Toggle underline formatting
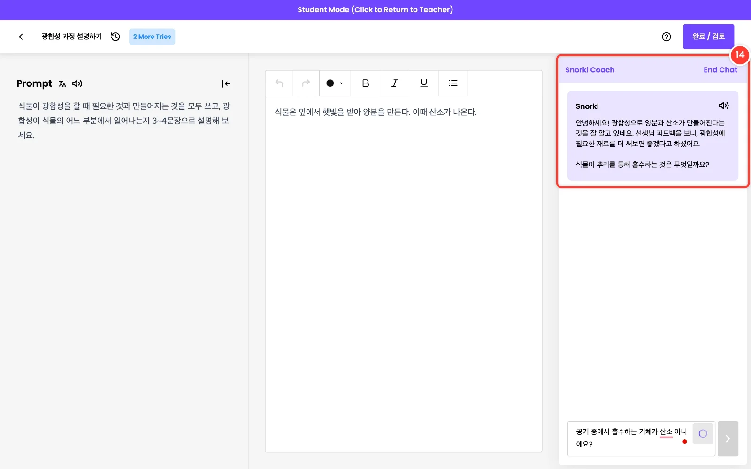This screenshot has width=751, height=469. tap(424, 83)
